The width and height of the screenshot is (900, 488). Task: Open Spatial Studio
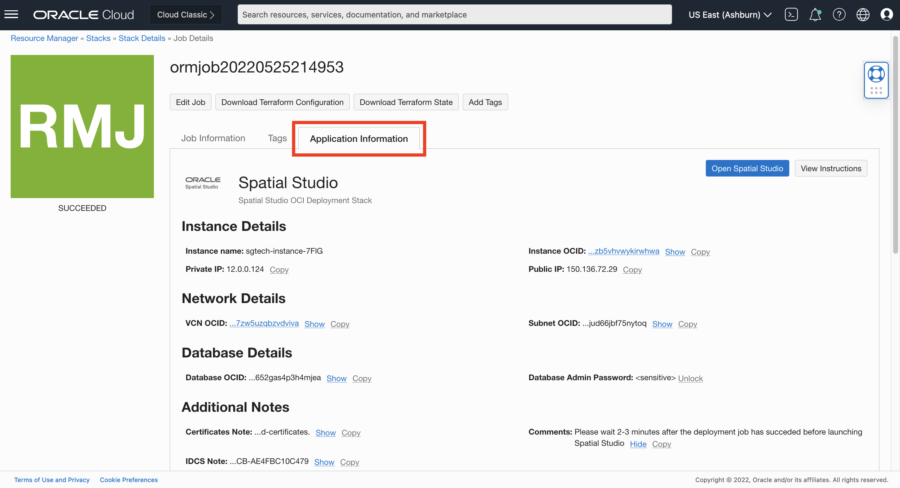click(747, 168)
